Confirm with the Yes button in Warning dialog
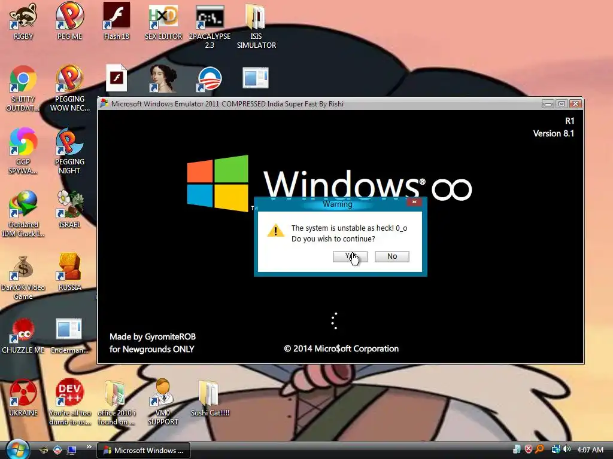Screen dimensions: 613x459 point(350,256)
